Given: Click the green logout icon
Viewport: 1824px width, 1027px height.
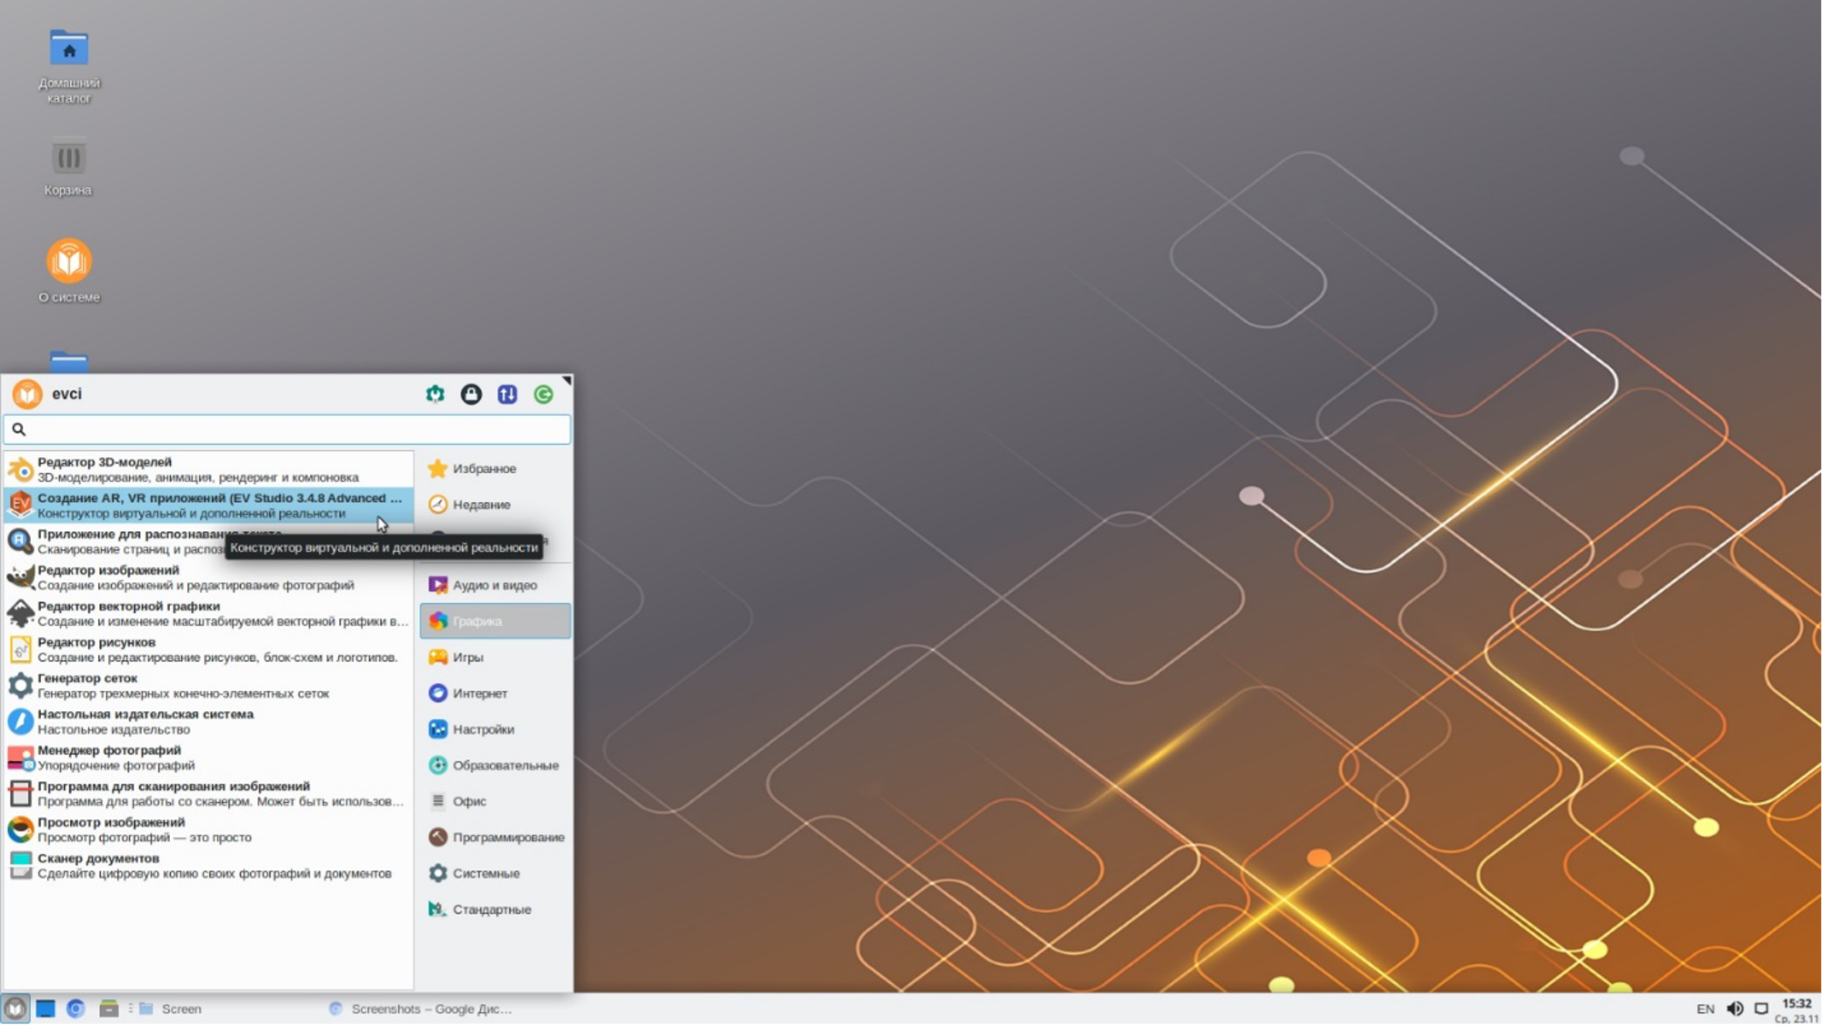Looking at the screenshot, I should [x=543, y=394].
